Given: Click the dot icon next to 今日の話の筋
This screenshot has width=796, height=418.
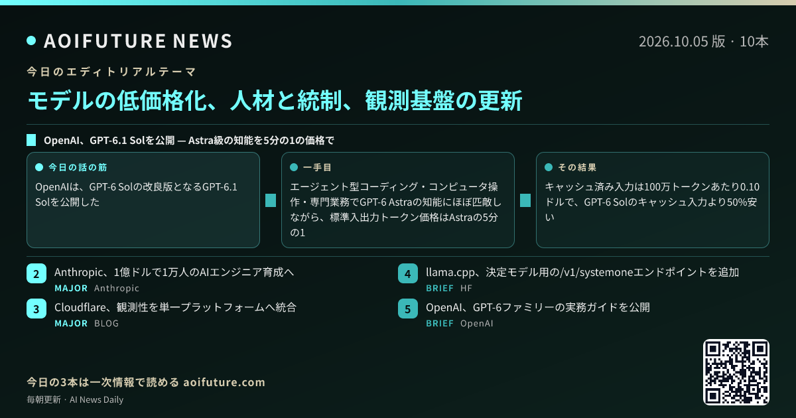Looking at the screenshot, I should click(38, 167).
